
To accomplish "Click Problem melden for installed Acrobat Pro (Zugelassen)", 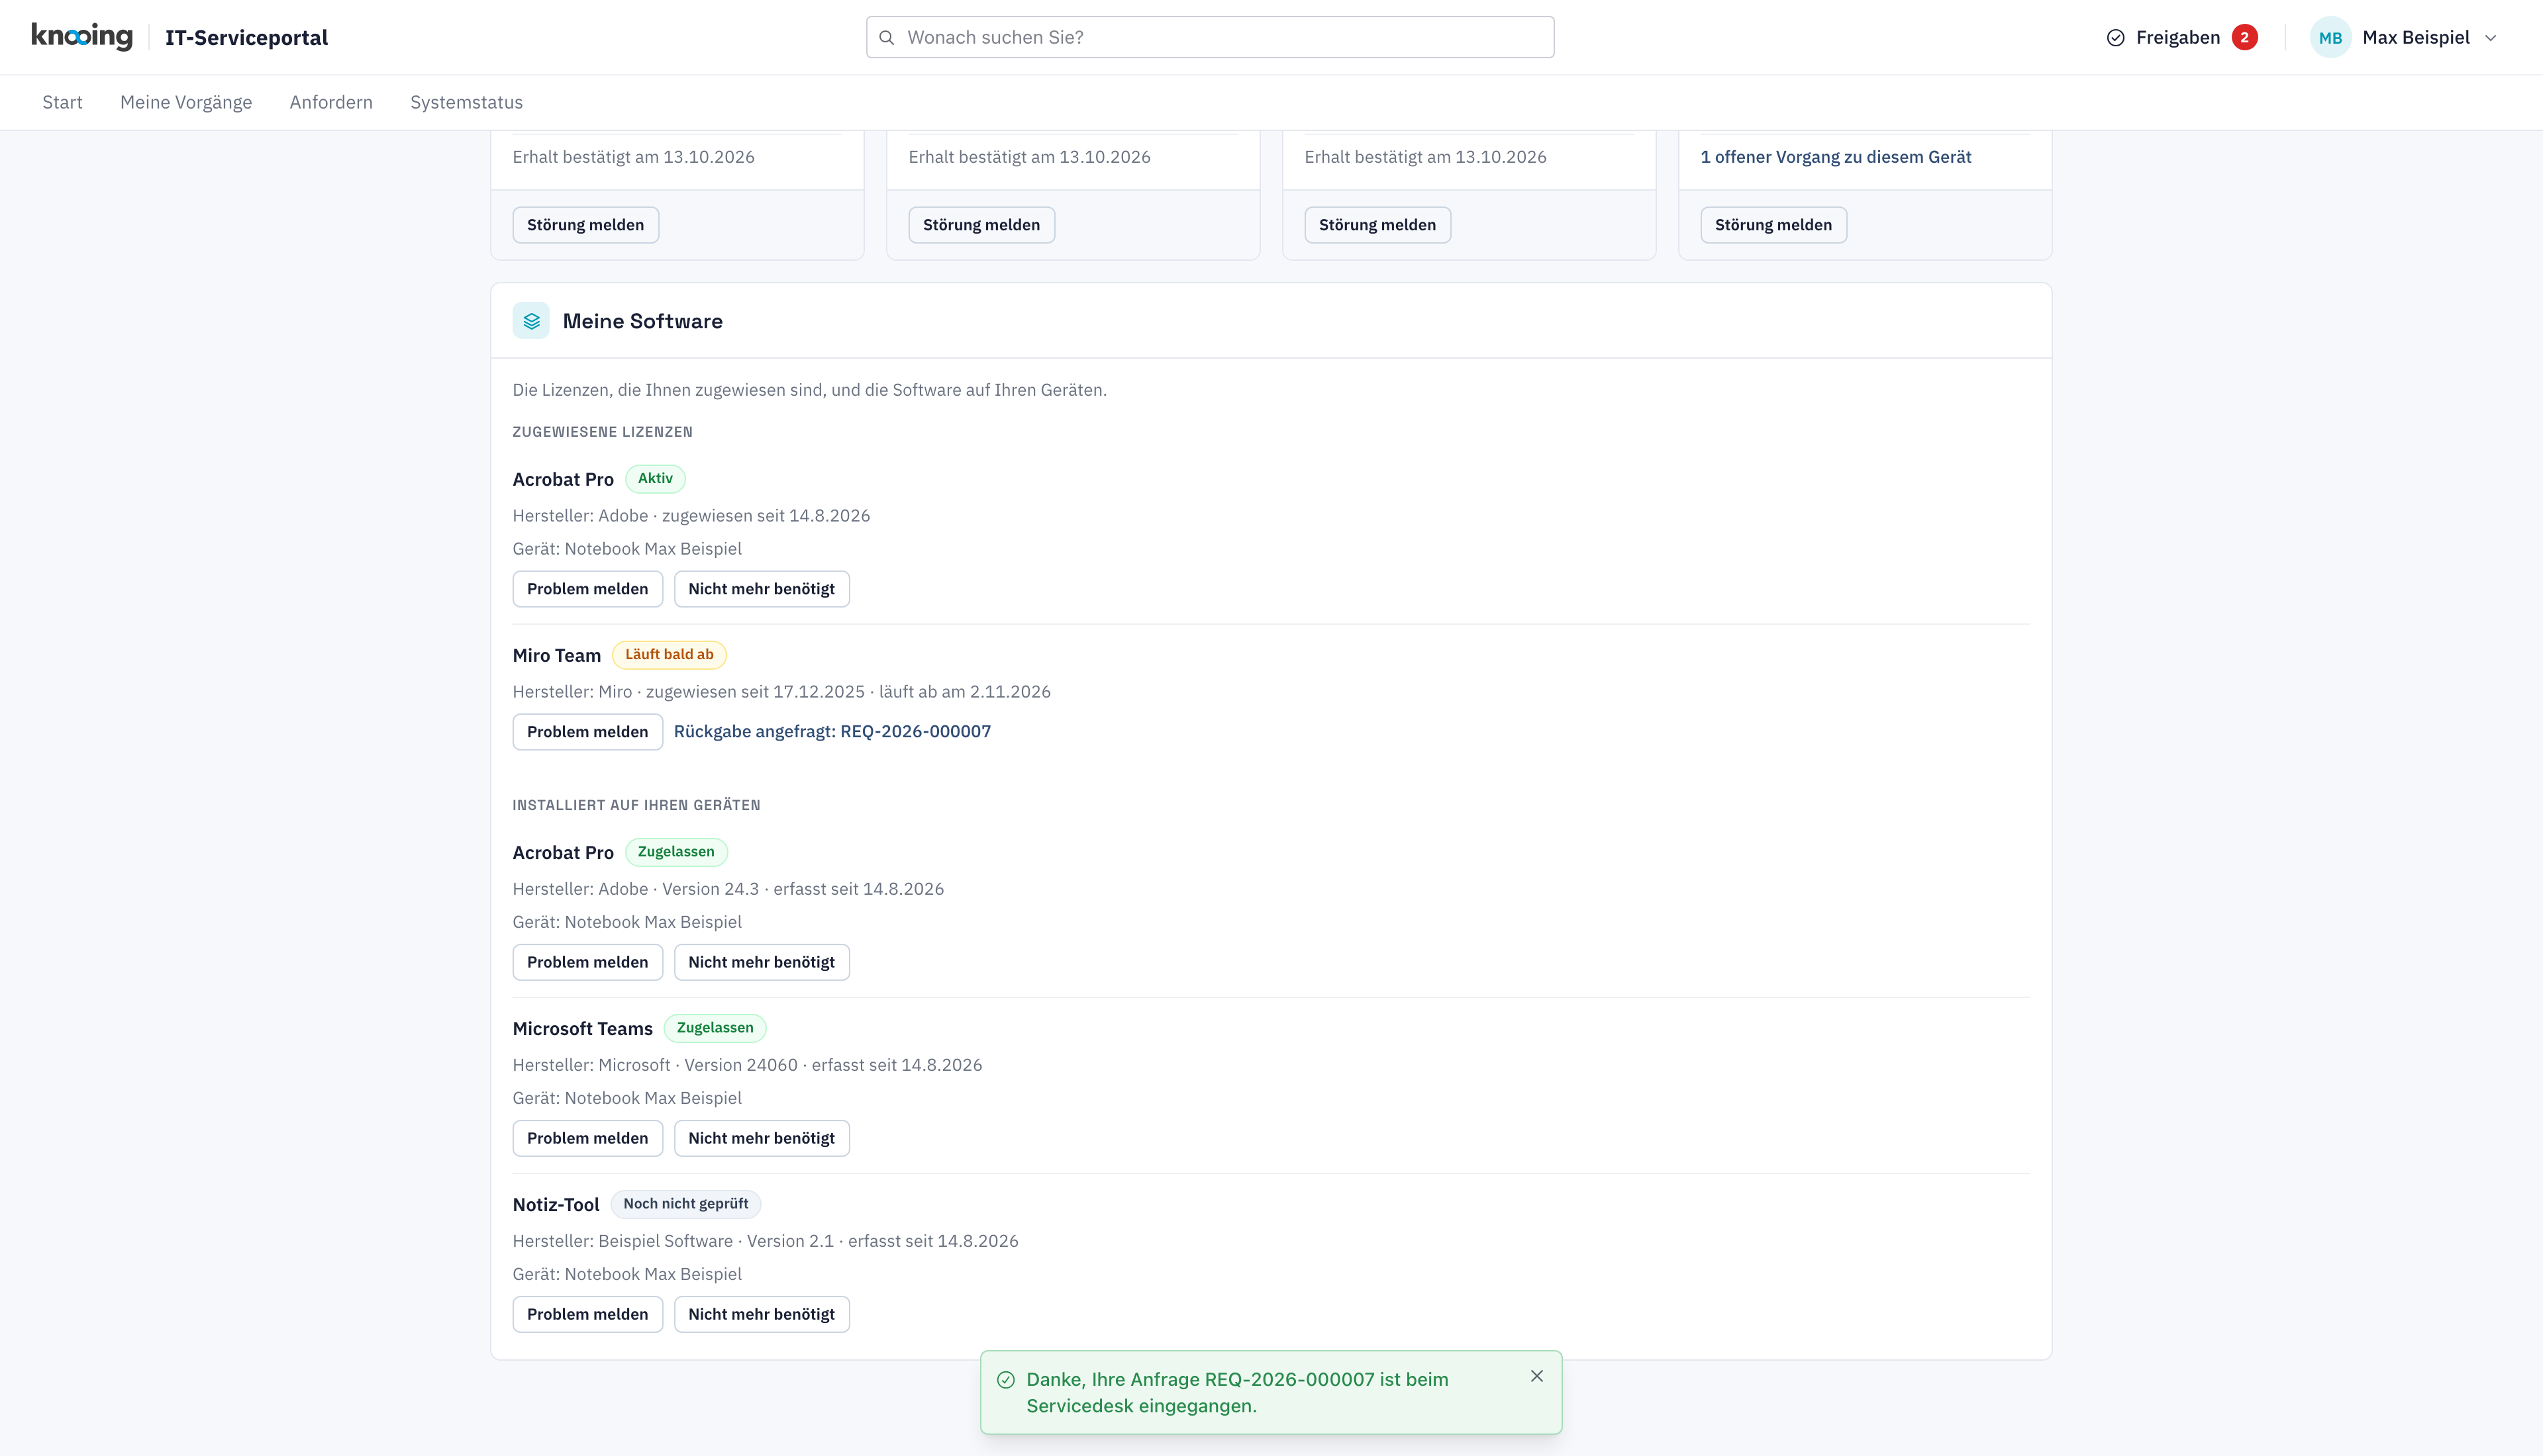I will pos(587,962).
